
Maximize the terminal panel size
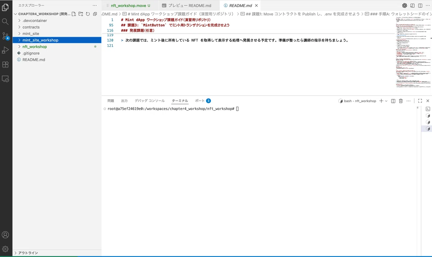(x=420, y=101)
